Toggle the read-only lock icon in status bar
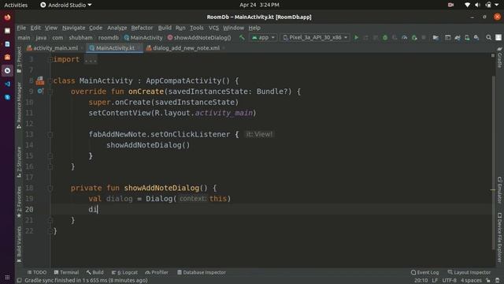This screenshot has width=504, height=284. click(488, 281)
